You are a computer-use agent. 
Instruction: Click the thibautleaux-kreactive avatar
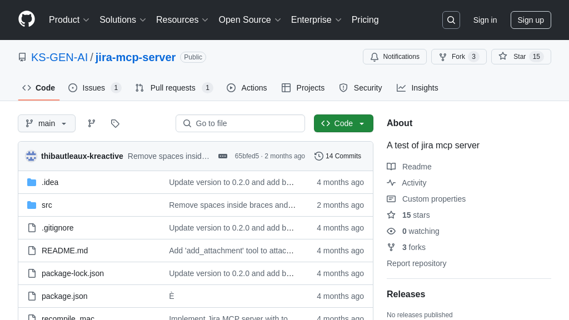point(31,156)
